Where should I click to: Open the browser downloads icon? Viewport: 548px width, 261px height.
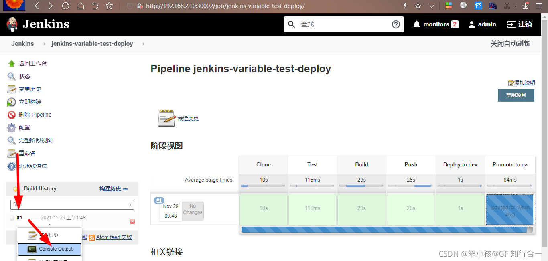pyautogui.click(x=526, y=6)
